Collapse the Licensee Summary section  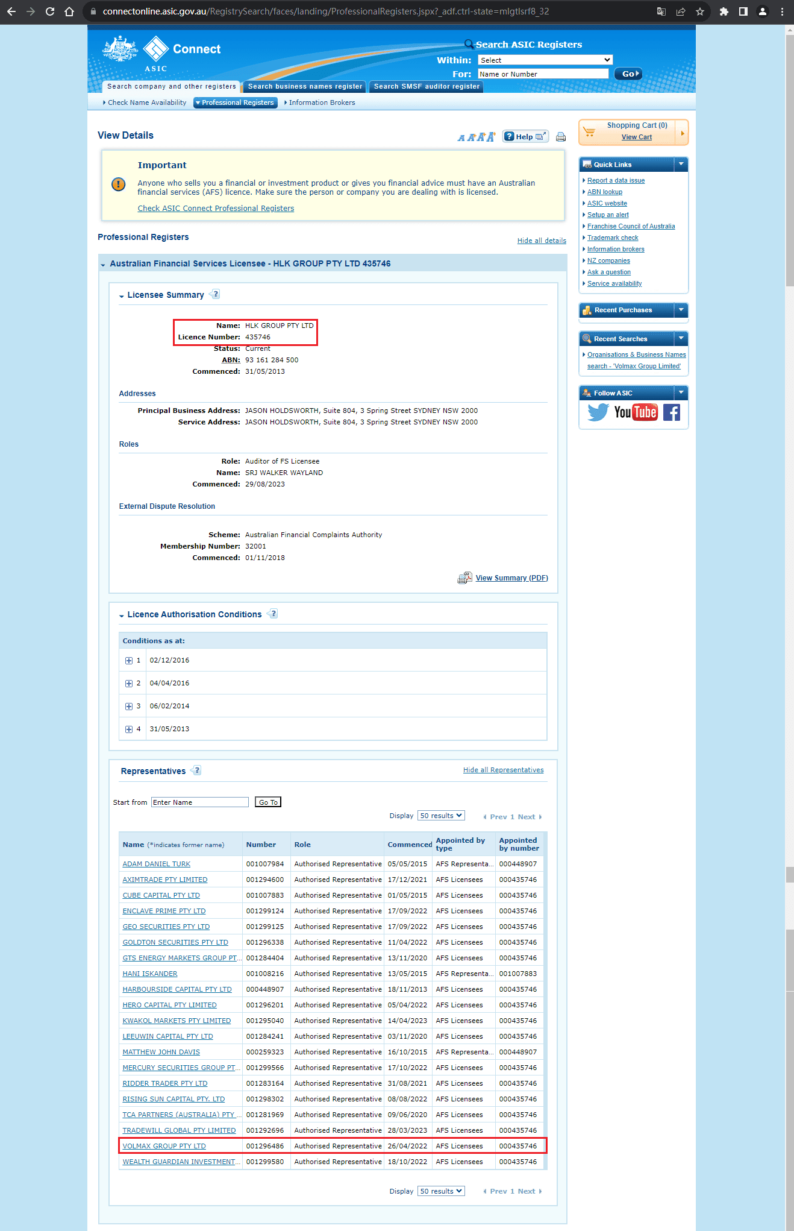click(122, 296)
